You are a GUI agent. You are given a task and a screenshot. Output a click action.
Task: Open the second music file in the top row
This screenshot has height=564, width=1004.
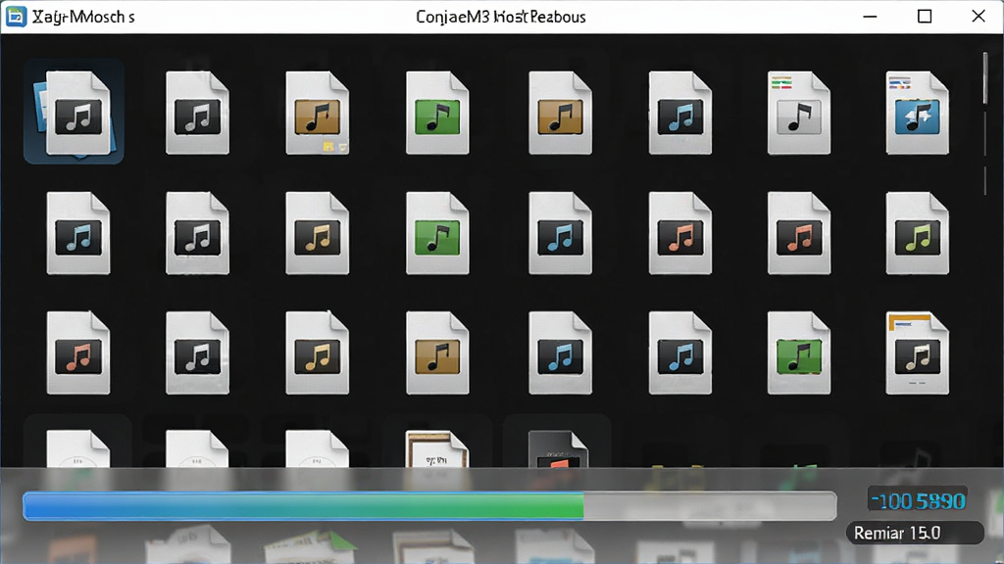coord(197,113)
